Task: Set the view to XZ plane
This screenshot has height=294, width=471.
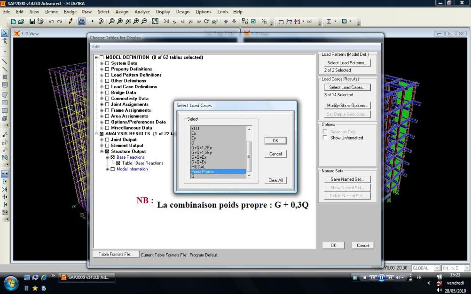Action: (183, 22)
